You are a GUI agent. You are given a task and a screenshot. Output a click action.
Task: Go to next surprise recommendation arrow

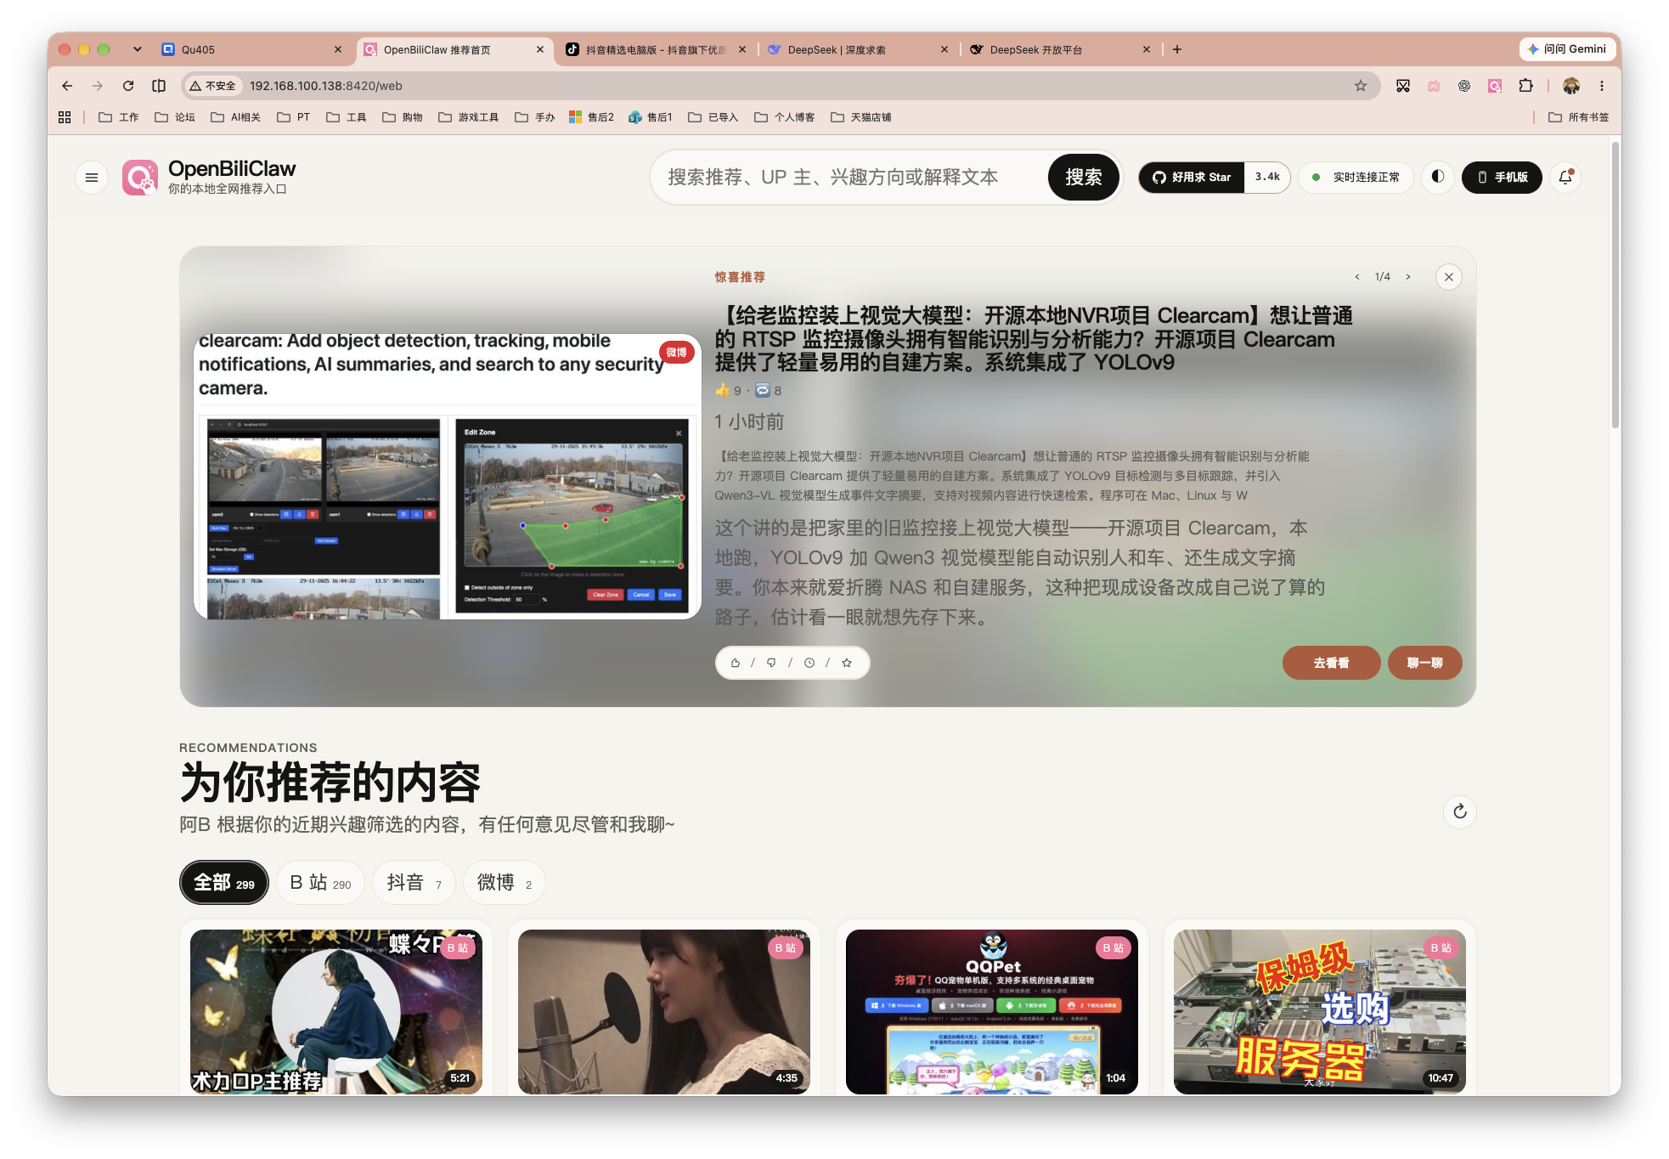click(x=1408, y=277)
